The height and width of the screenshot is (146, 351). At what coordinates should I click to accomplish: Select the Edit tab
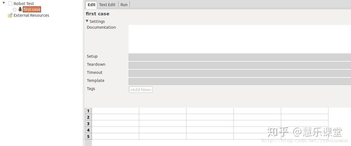[x=91, y=5]
